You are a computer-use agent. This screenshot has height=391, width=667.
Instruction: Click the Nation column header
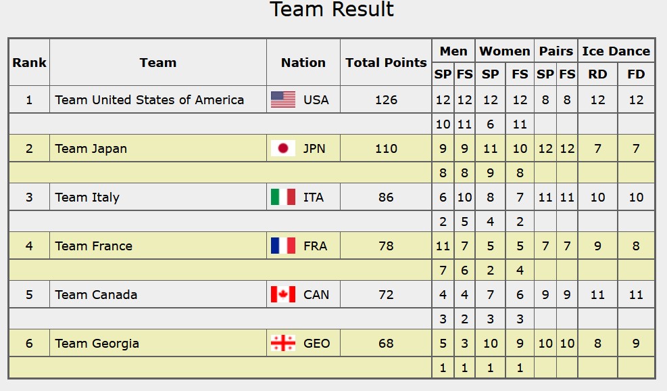click(303, 63)
